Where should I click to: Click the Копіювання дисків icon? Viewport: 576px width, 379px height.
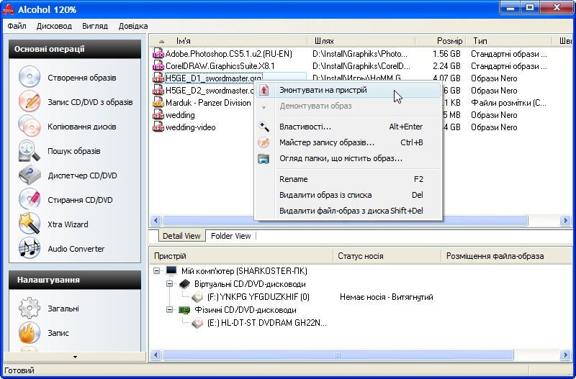30,126
